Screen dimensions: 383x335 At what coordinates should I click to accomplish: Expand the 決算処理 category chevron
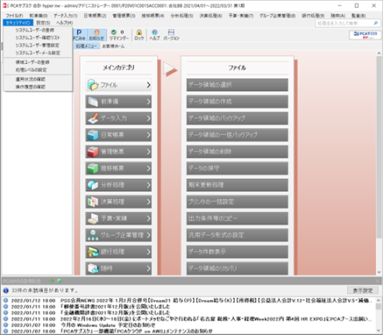148,201
